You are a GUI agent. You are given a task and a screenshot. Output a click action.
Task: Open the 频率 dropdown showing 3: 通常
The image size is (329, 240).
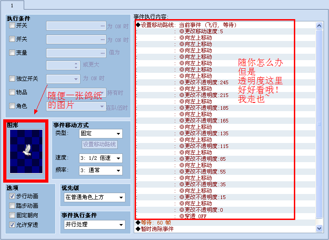(x=101, y=170)
